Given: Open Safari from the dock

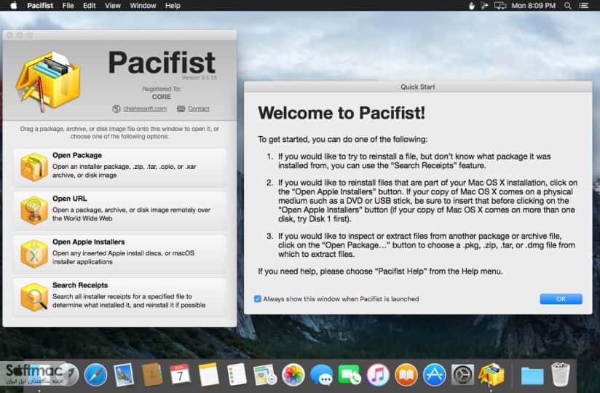Looking at the screenshot, I should 95,375.
